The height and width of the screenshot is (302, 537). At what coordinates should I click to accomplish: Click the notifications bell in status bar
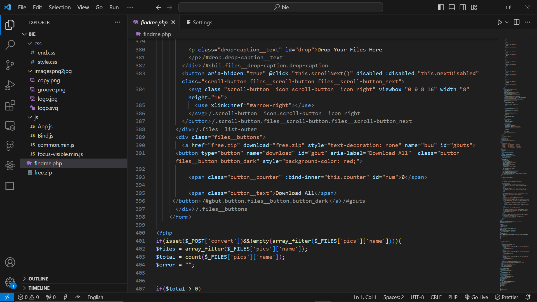tap(528, 297)
